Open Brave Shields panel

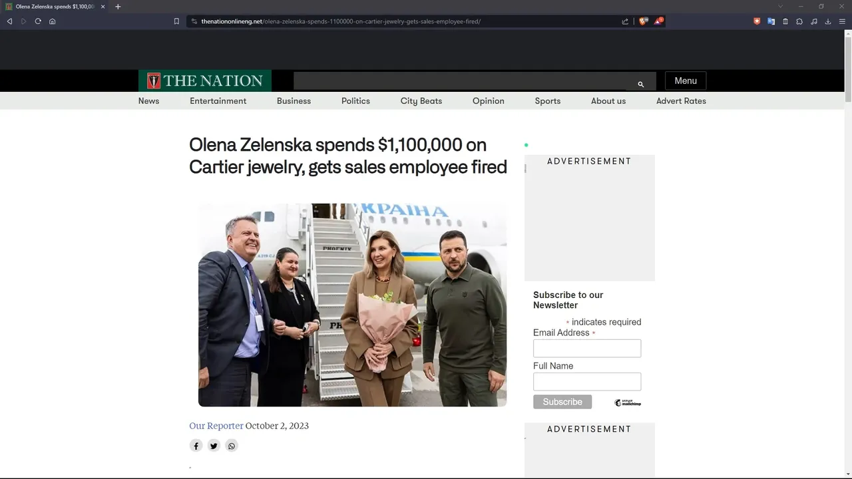pyautogui.click(x=643, y=21)
